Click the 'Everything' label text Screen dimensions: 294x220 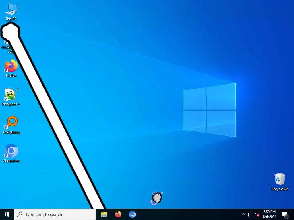[x=11, y=132]
